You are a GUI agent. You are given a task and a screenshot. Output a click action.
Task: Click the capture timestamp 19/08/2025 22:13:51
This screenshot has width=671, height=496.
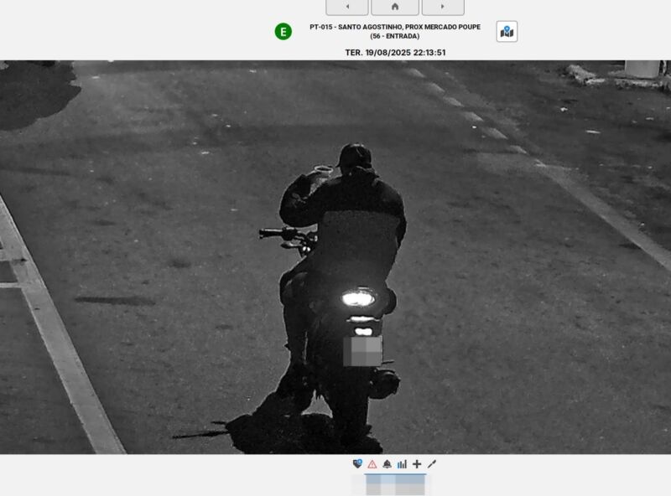pyautogui.click(x=394, y=52)
